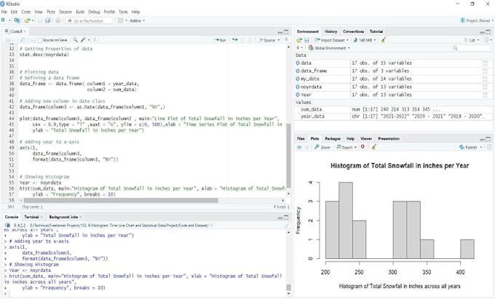This screenshot has width=495, height=299.
Task: Clear environment objects with broom icon
Action: pyautogui.click(x=384, y=40)
